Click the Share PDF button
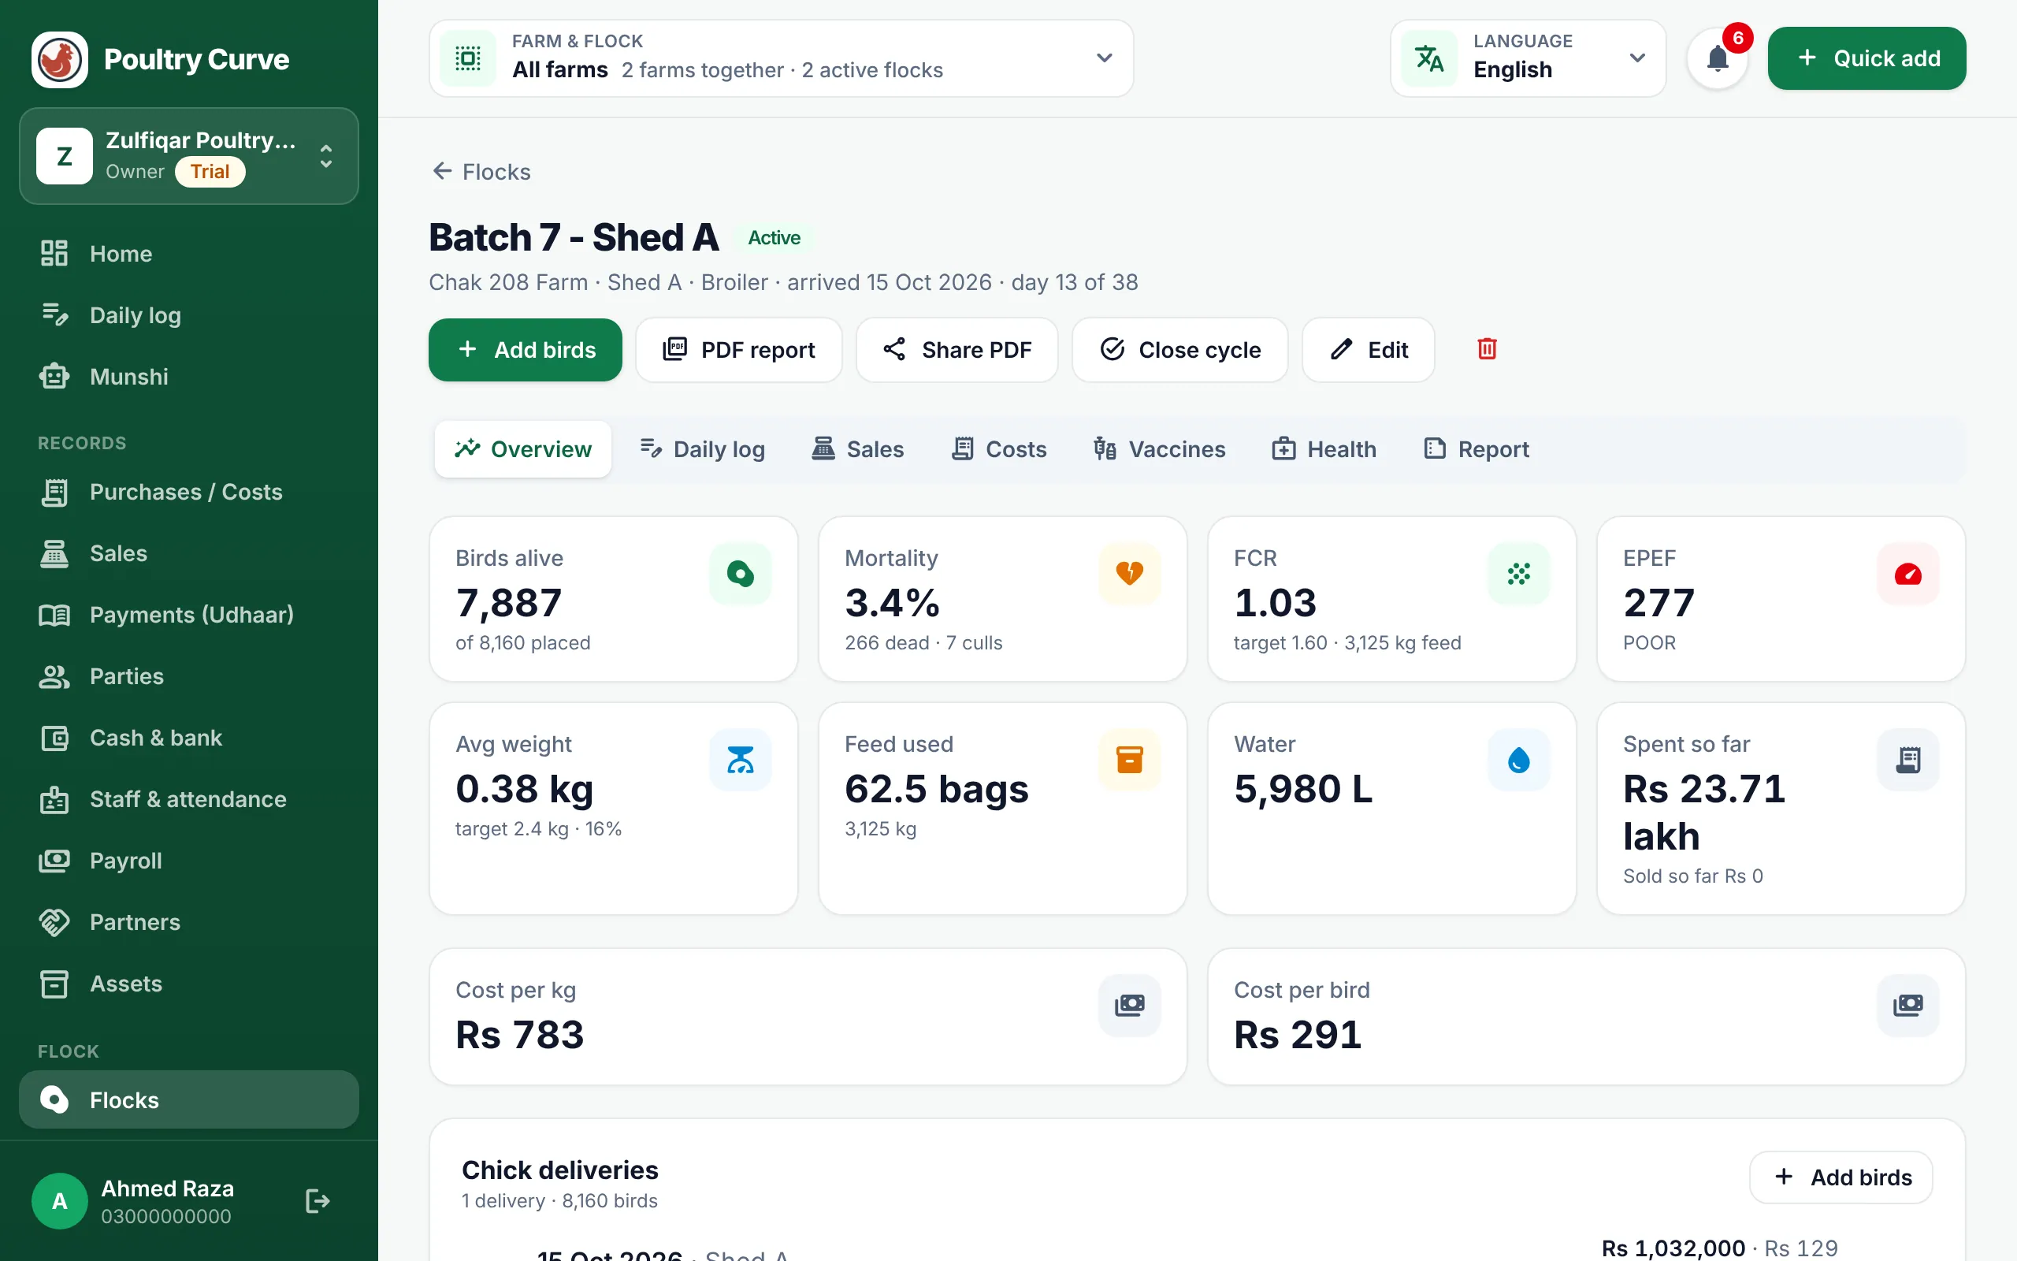This screenshot has height=1261, width=2017. click(x=956, y=350)
